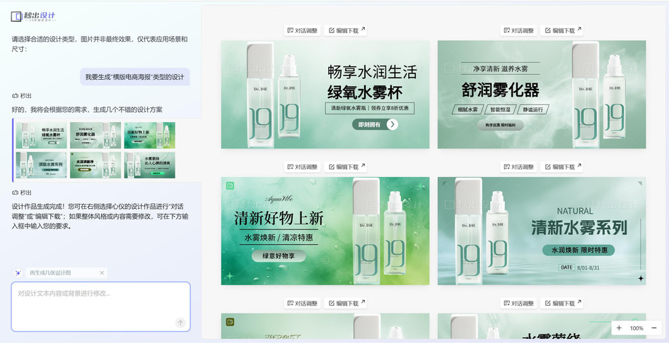Send the message with the up-arrow button
Screen dimensions: 669x343
click(180, 323)
